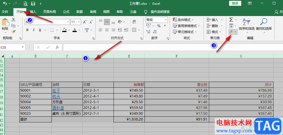Click the Merge and Center icon
Image resolution: width=283 pixels, height=135 pixels.
(x=134, y=29)
